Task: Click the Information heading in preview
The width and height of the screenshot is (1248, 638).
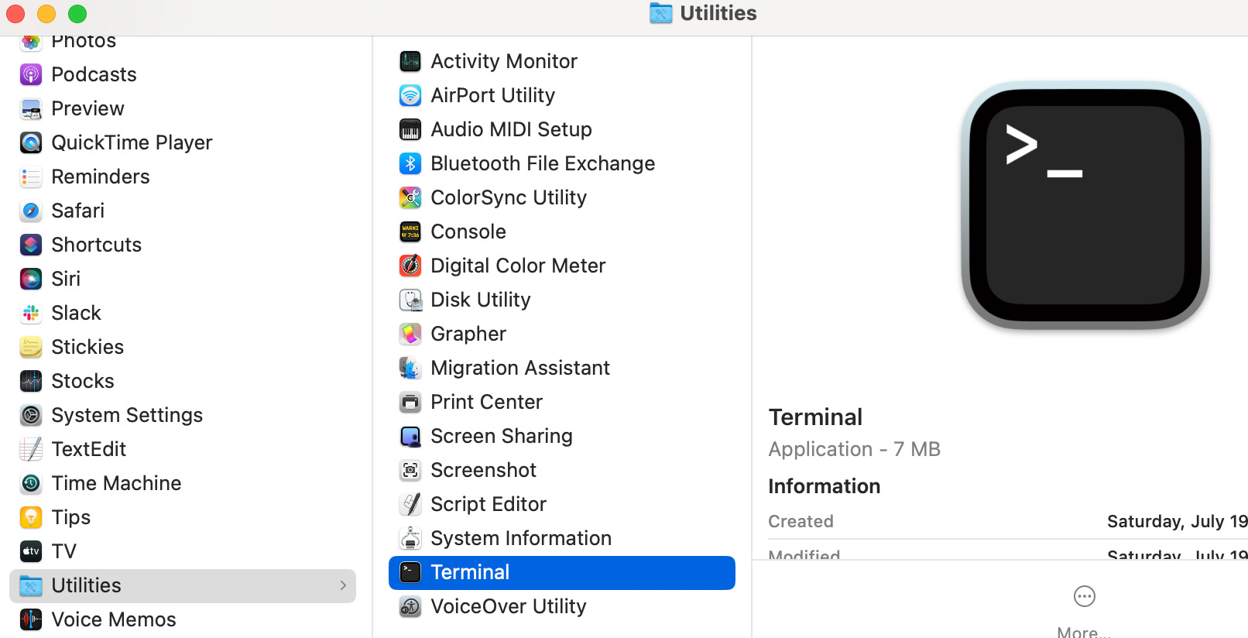Action: click(x=824, y=486)
